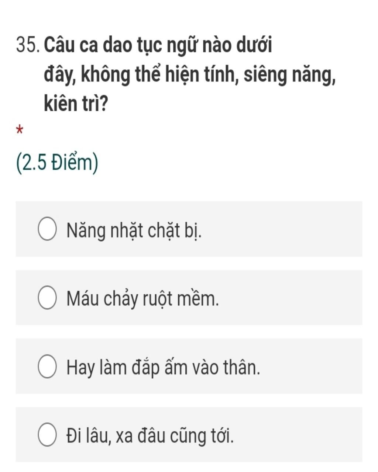Click the question line starting 'đây, không thể hiện tính'

coord(190,75)
